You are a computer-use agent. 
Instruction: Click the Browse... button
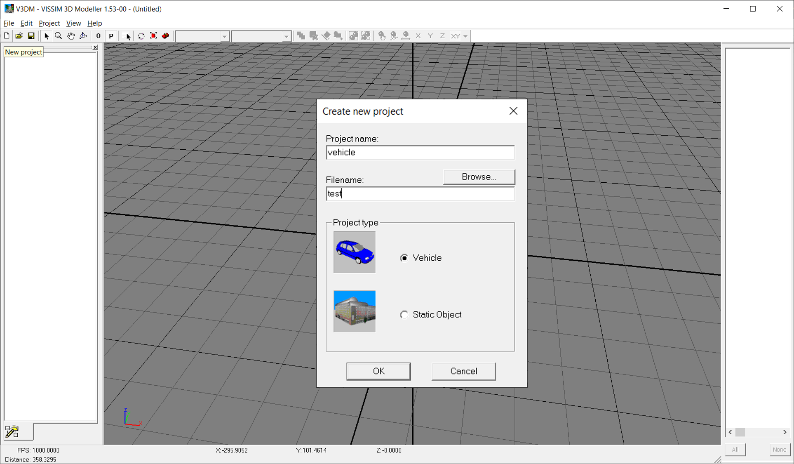(479, 177)
